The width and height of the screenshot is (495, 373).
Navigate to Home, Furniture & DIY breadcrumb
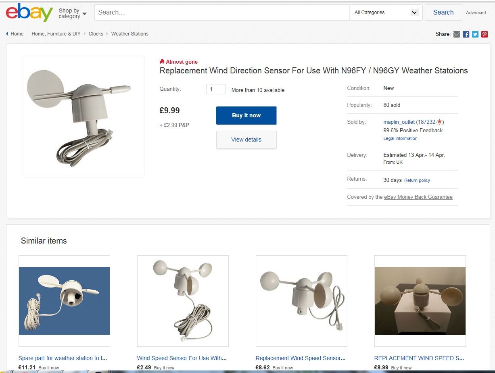click(x=56, y=34)
